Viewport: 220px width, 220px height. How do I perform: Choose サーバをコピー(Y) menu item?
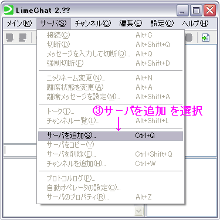click(110, 145)
